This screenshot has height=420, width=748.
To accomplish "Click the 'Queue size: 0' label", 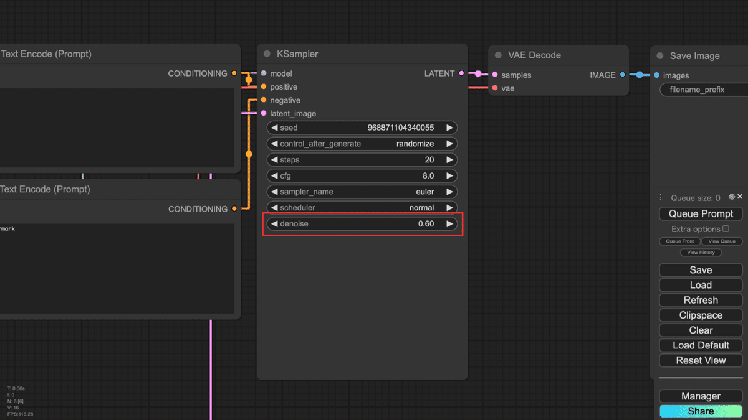I will pyautogui.click(x=696, y=198).
